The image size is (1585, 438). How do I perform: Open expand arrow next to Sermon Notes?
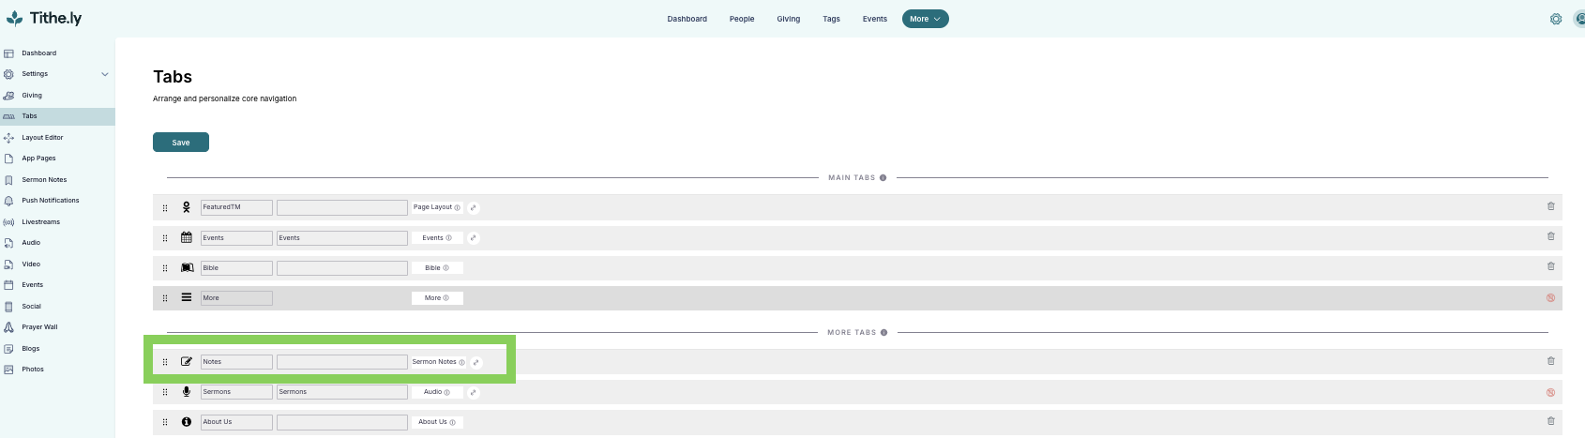476,362
